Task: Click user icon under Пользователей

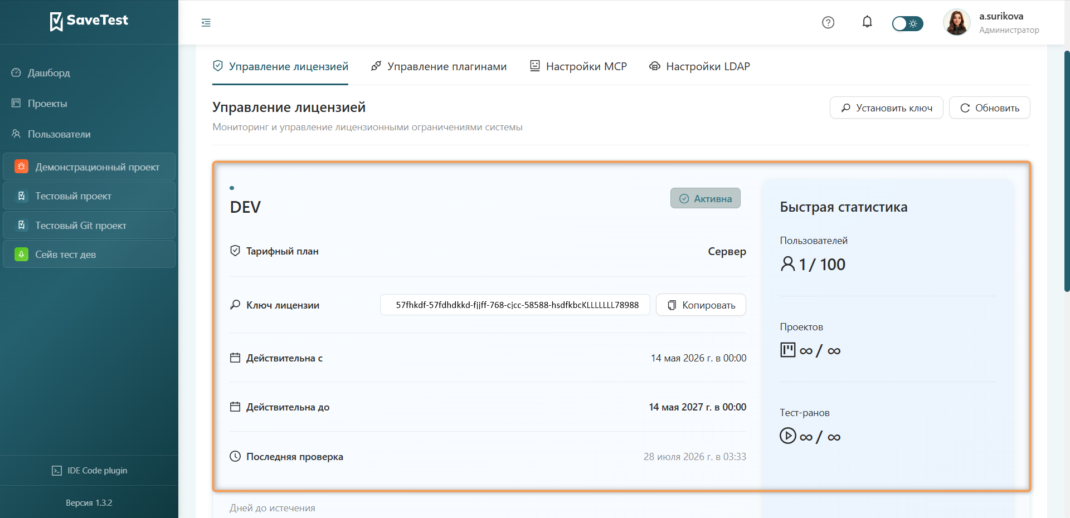Action: point(788,263)
